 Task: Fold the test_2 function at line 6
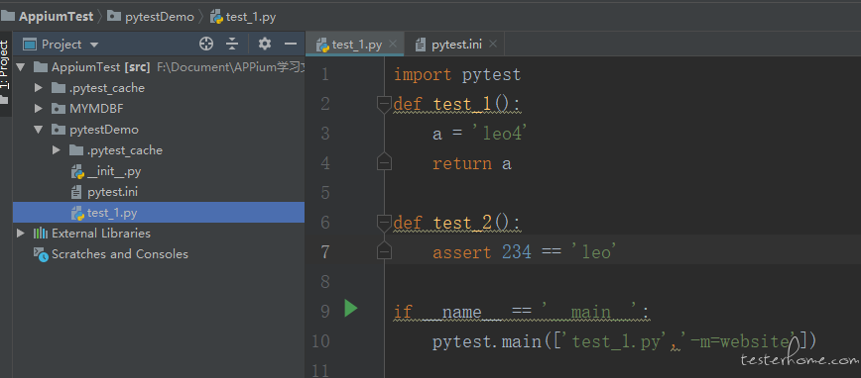(385, 223)
